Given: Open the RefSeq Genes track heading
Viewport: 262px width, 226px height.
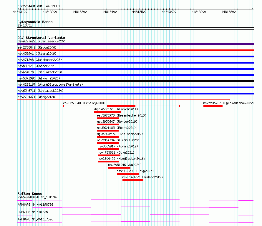Looking at the screenshot, I should point(30,194).
